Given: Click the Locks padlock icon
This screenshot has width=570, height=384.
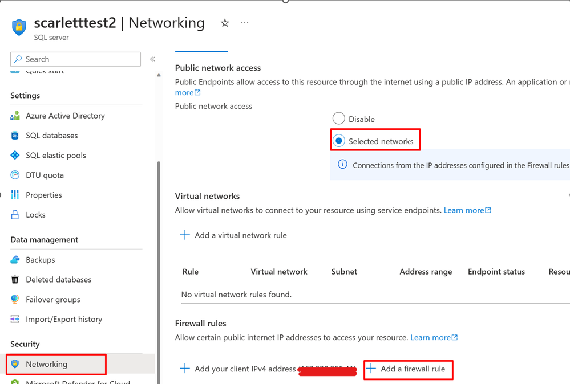Looking at the screenshot, I should (15, 215).
